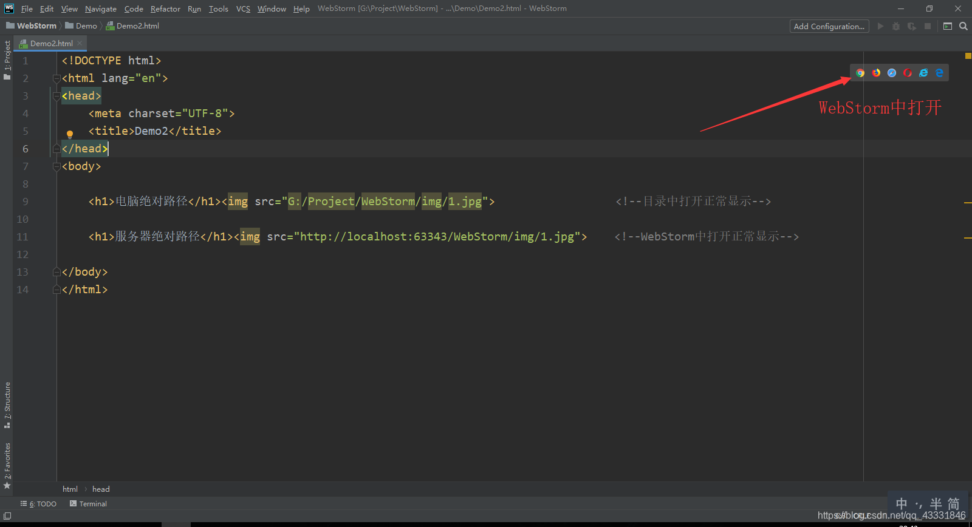Click the lang="en" attribute
972x527 pixels.
[x=131, y=78]
